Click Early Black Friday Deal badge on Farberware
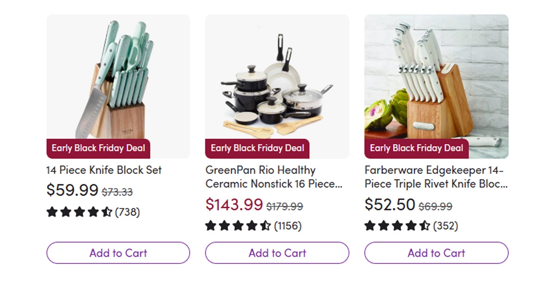The width and height of the screenshot is (557, 294). (x=417, y=148)
